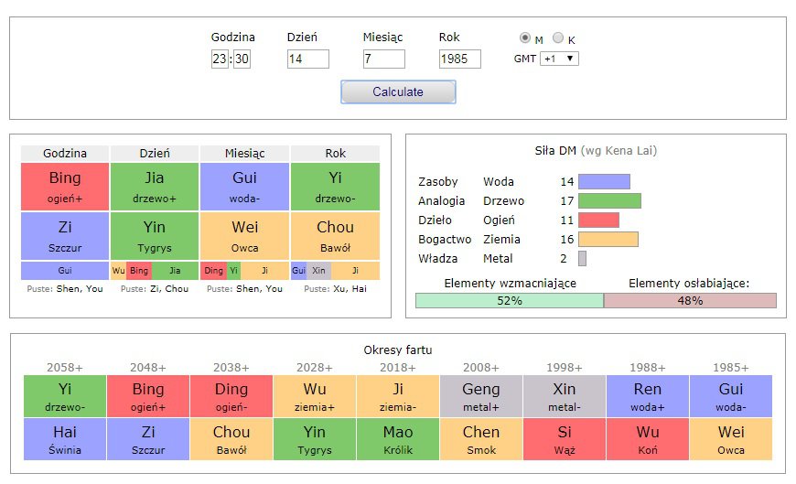Click the Gui woda- month stem cell

click(244, 187)
